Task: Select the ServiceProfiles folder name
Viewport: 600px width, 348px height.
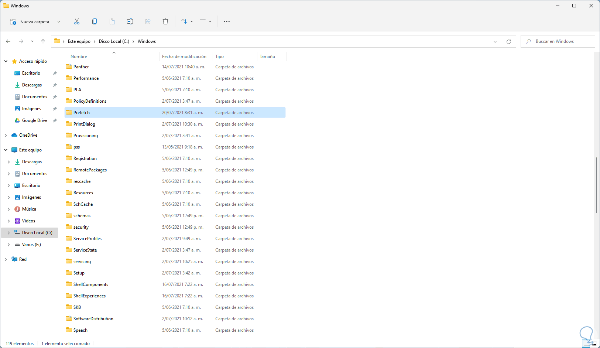Action: pyautogui.click(x=88, y=239)
